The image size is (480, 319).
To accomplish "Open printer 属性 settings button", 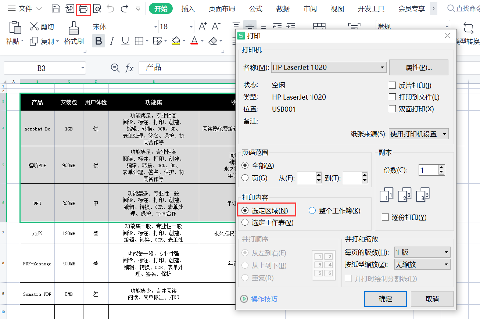I will pos(419,67).
